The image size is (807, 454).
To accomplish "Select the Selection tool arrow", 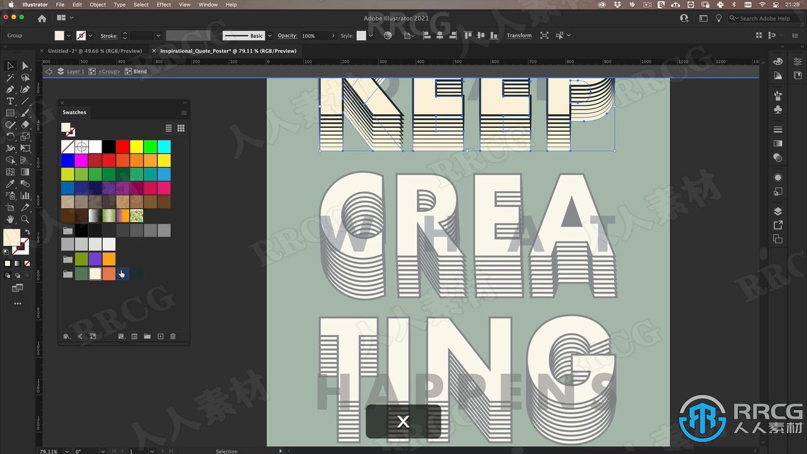I will pyautogui.click(x=10, y=66).
